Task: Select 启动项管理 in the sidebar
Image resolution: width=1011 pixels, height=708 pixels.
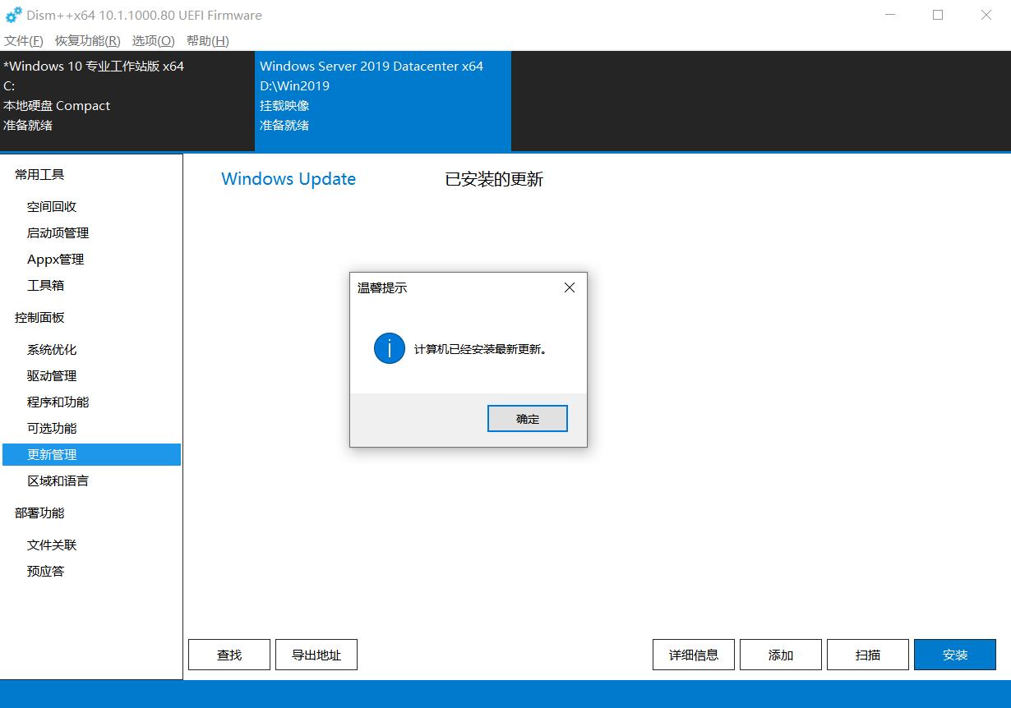Action: 58,232
